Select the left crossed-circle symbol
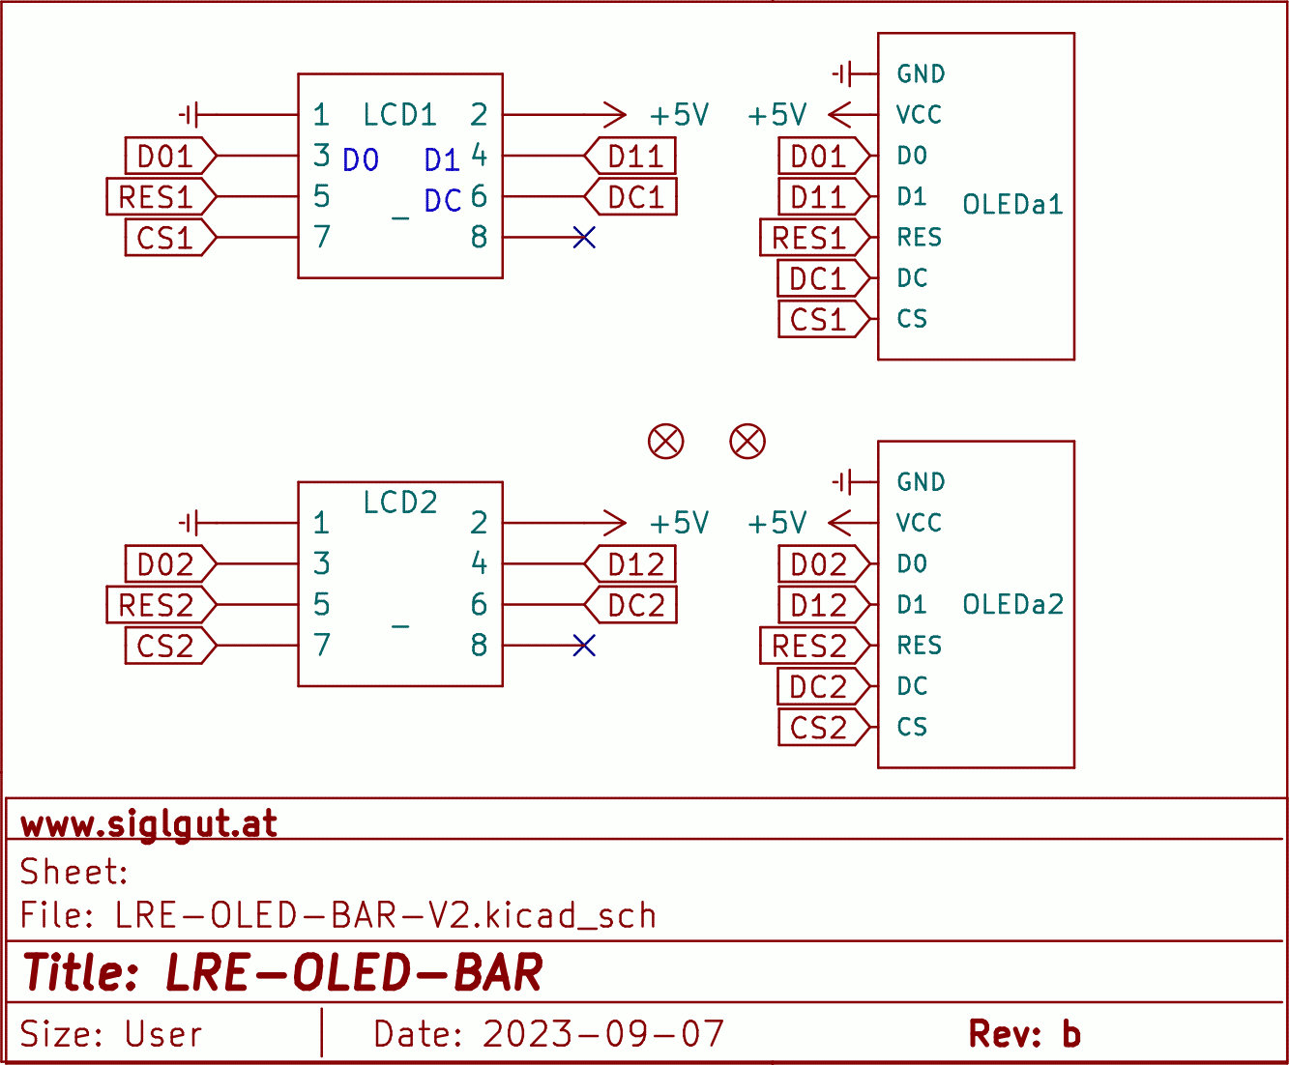 (665, 442)
